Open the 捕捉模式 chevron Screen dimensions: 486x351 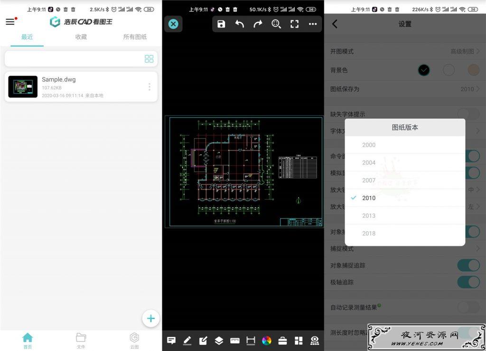click(477, 248)
